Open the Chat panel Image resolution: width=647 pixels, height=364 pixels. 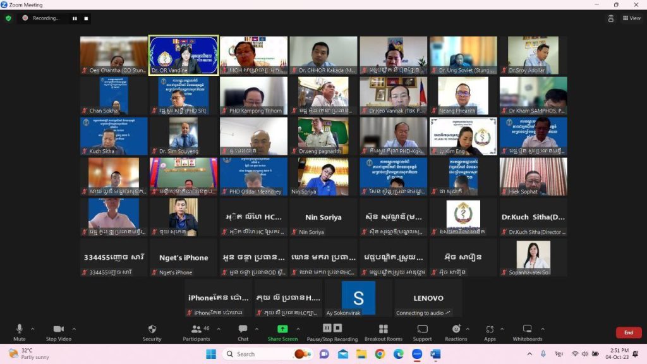[x=243, y=332]
